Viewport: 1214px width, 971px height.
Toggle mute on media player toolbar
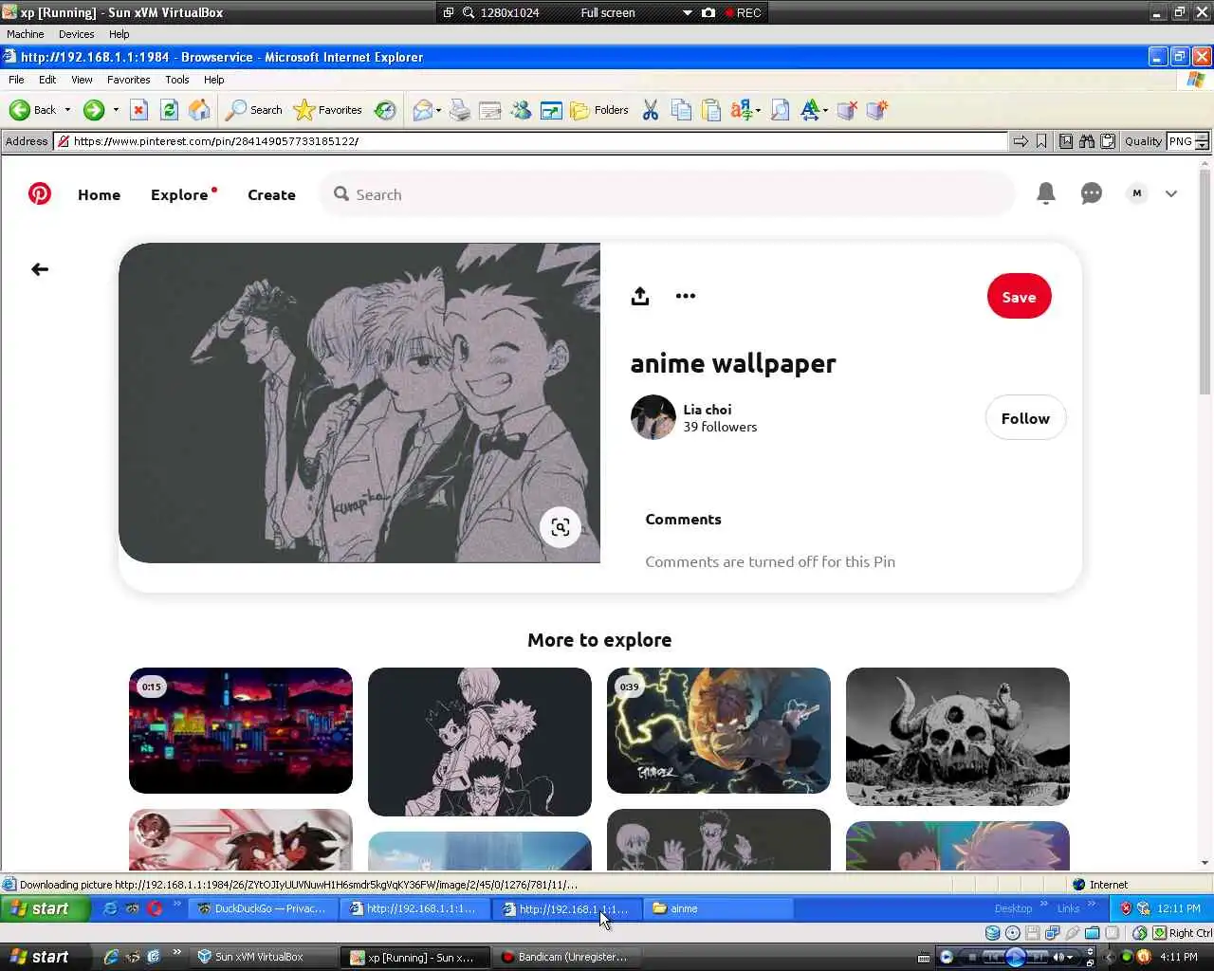1058,957
